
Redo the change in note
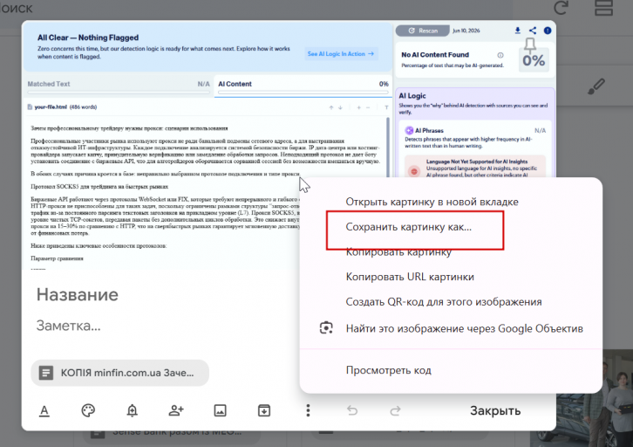point(395,410)
